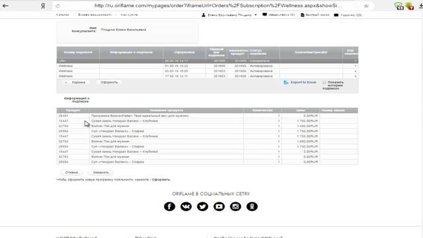The image size is (423, 238).
Task: Open Oriflame's Twitter page icon
Action: click(x=202, y=206)
